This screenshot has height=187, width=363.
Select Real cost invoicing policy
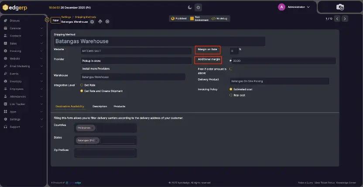tap(231, 95)
